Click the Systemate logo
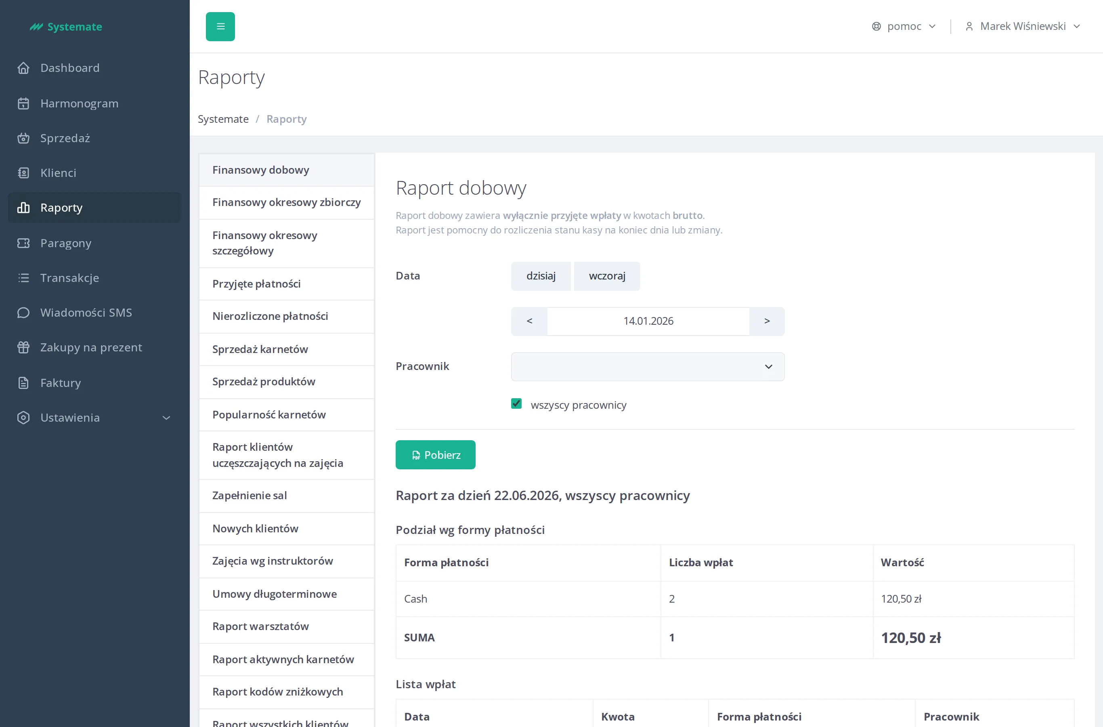 click(66, 27)
